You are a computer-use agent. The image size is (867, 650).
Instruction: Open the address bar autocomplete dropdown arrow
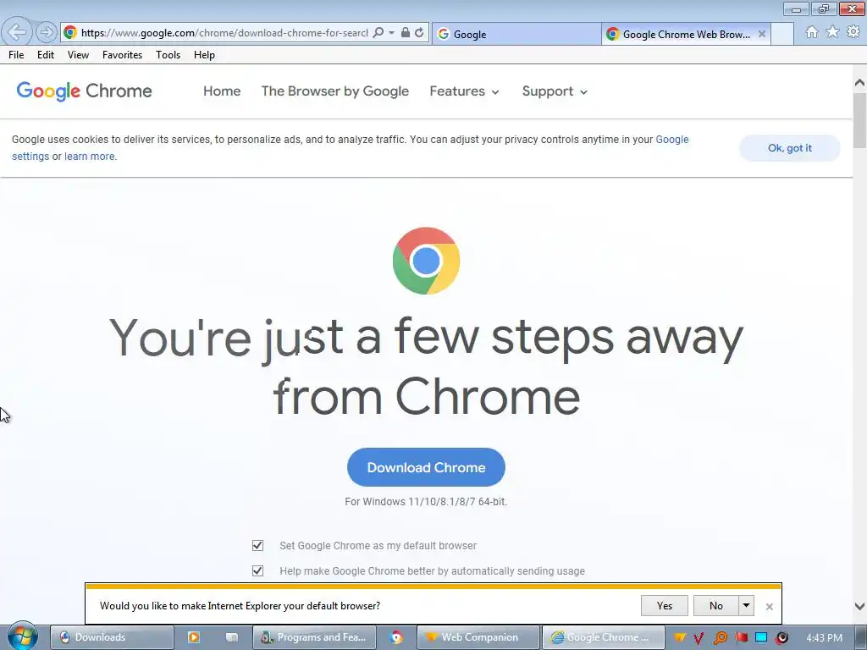(x=391, y=33)
